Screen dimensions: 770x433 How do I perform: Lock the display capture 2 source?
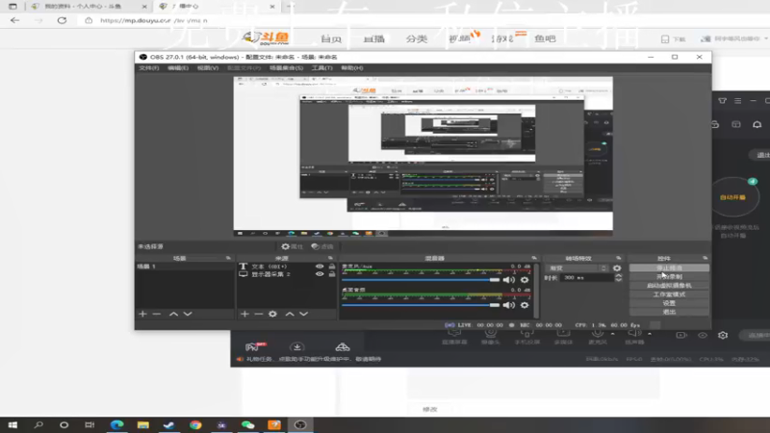coord(332,274)
